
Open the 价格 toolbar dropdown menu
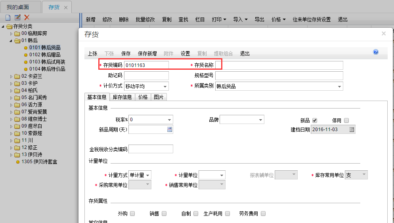[x=278, y=19]
